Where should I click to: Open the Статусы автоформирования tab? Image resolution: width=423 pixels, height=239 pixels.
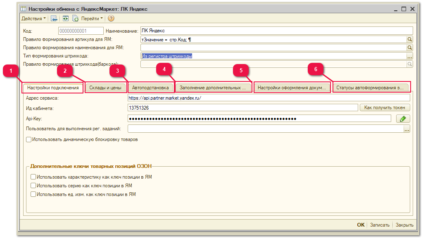coord(370,88)
